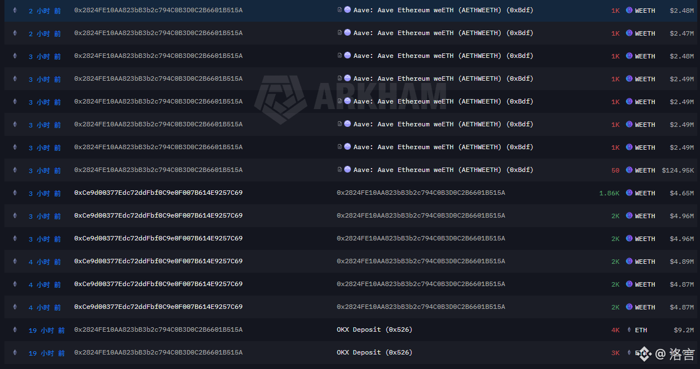Open Aave Ethereum weETH label in the $124.95K row

tap(443, 170)
